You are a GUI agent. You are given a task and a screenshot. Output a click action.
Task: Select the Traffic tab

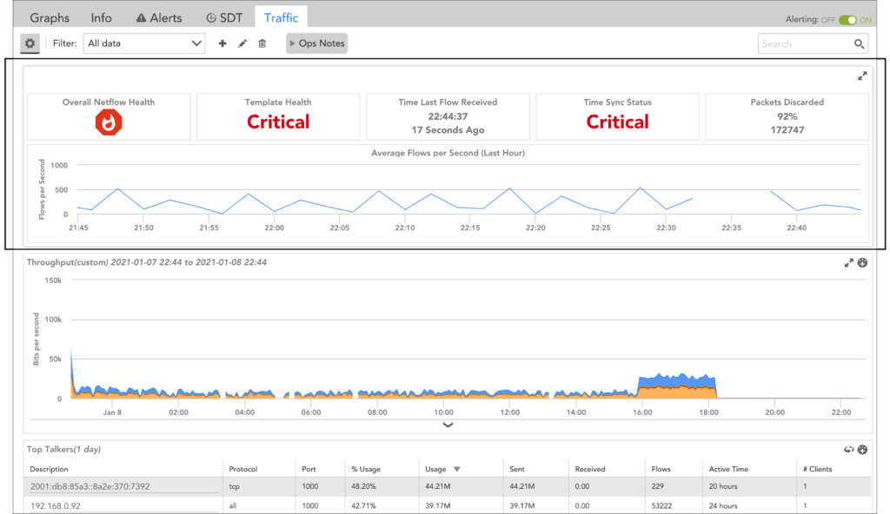pyautogui.click(x=281, y=17)
